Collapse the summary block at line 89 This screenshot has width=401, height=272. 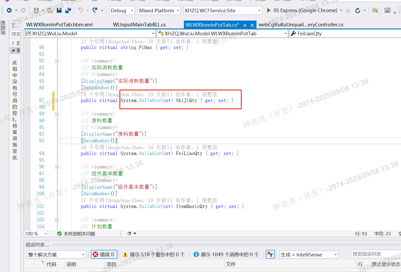point(57,114)
